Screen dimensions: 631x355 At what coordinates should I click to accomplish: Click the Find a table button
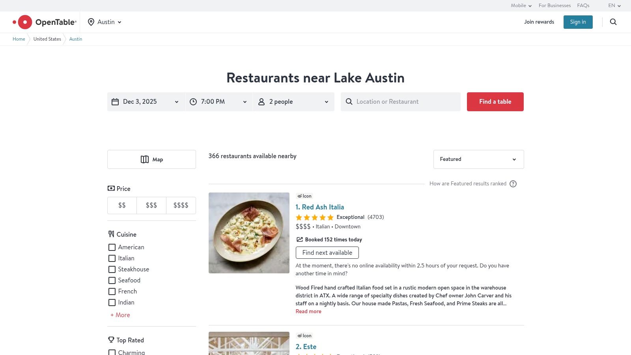(495, 101)
